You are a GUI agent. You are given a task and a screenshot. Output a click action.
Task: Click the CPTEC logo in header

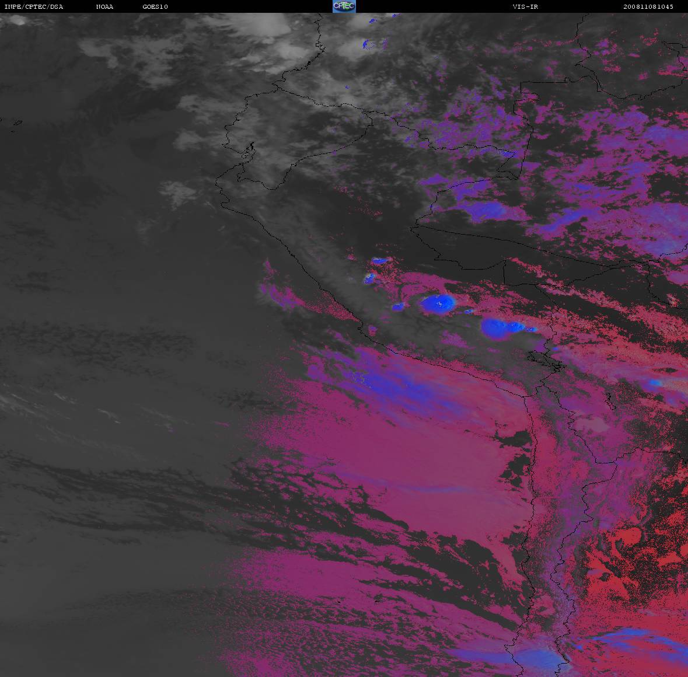tap(344, 6)
